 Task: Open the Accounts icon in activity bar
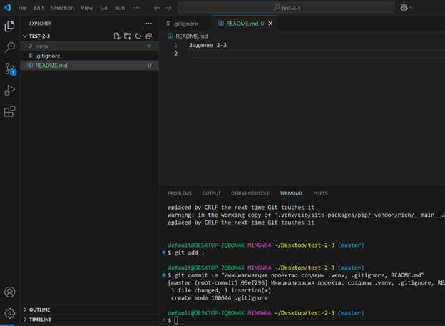(10, 292)
